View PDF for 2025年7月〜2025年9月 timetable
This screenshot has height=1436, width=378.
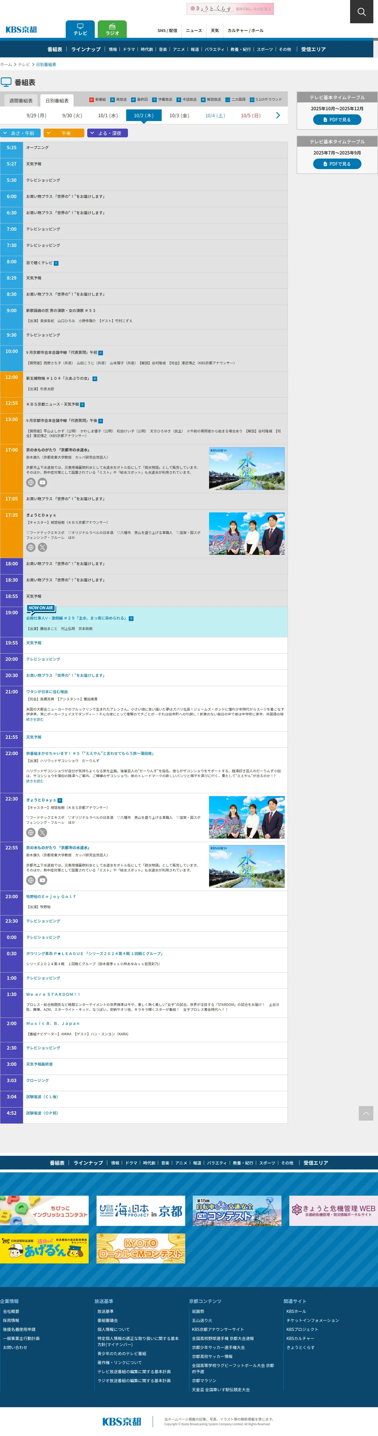point(337,164)
